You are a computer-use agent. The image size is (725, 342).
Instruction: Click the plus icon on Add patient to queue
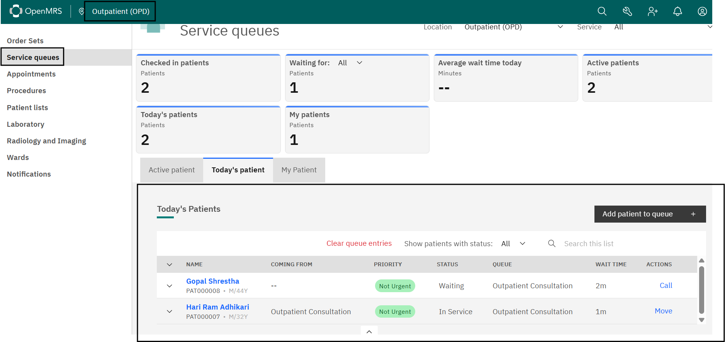click(693, 214)
